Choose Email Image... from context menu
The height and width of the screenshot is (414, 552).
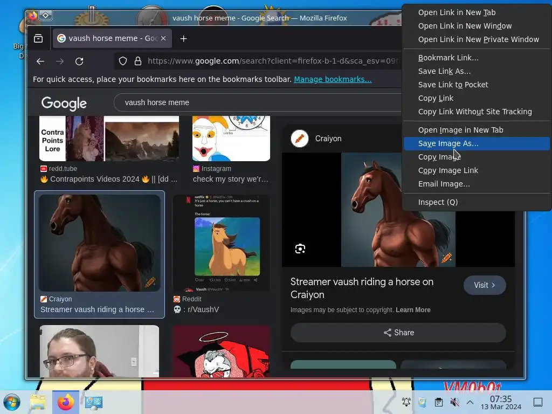(477, 184)
